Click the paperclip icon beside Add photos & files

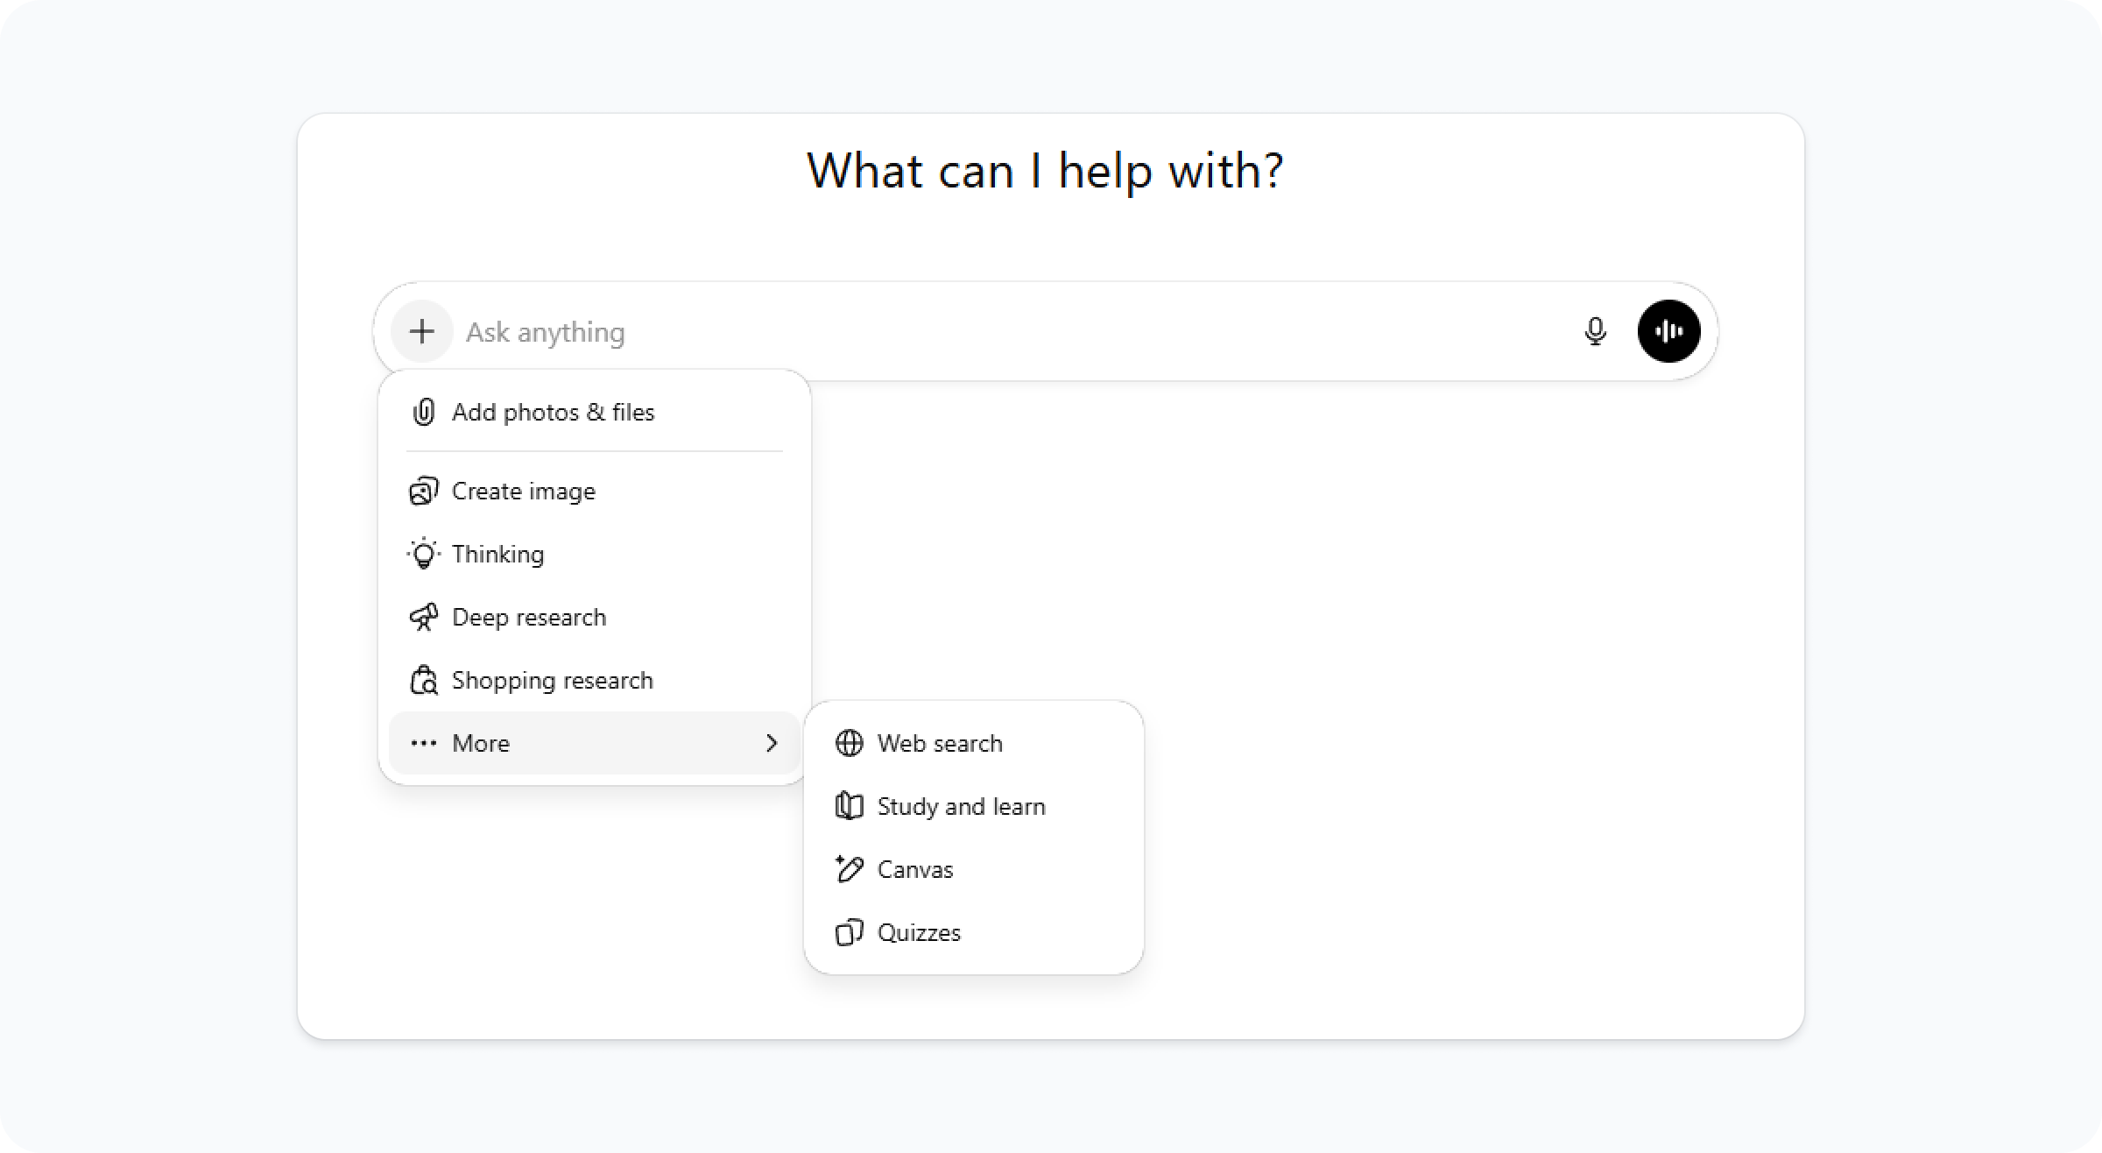coord(424,412)
